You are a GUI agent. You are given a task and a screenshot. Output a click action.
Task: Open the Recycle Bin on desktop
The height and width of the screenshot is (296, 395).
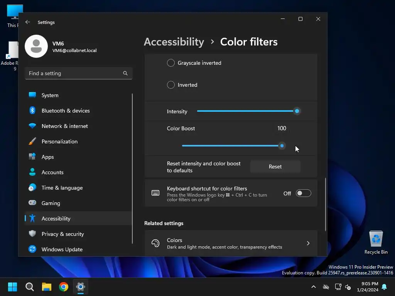coord(376,243)
